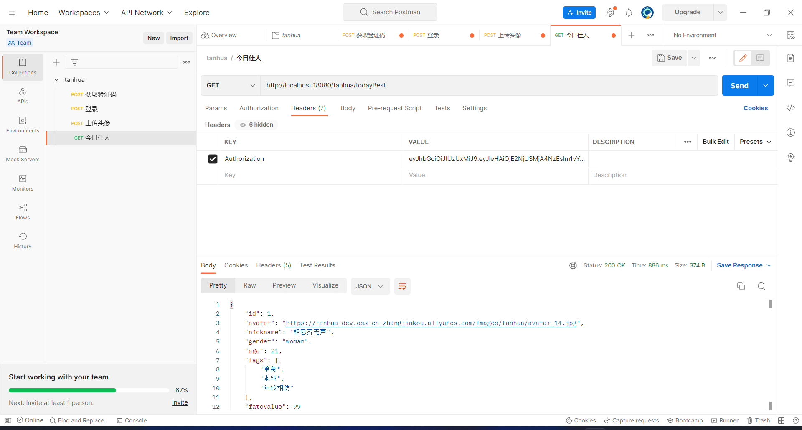Open Tests tab
The height and width of the screenshot is (430, 802).
(x=442, y=108)
